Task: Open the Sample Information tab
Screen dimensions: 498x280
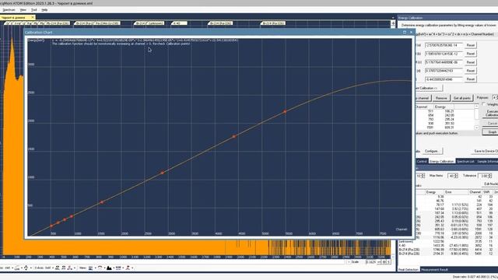Action: coord(487,161)
